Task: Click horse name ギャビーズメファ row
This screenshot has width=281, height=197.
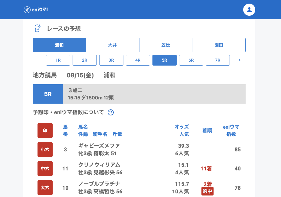Action: [99, 146]
